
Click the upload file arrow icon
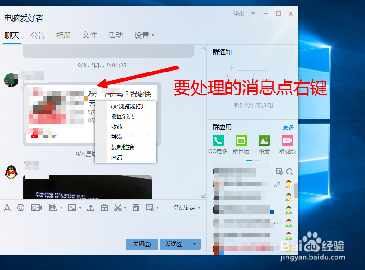(91, 208)
